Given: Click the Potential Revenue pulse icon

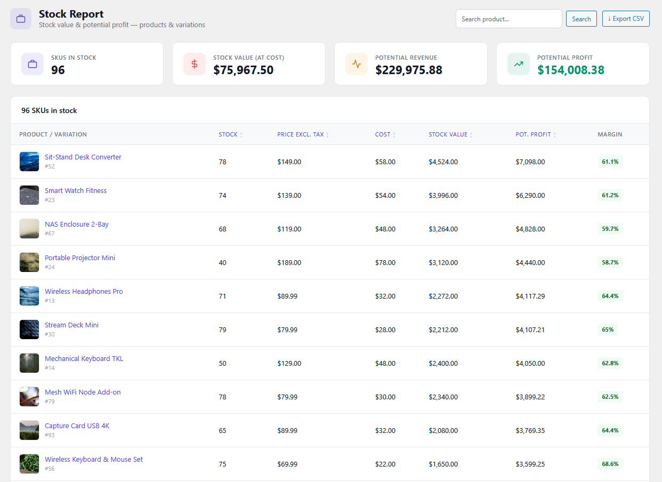Looking at the screenshot, I should click(357, 64).
